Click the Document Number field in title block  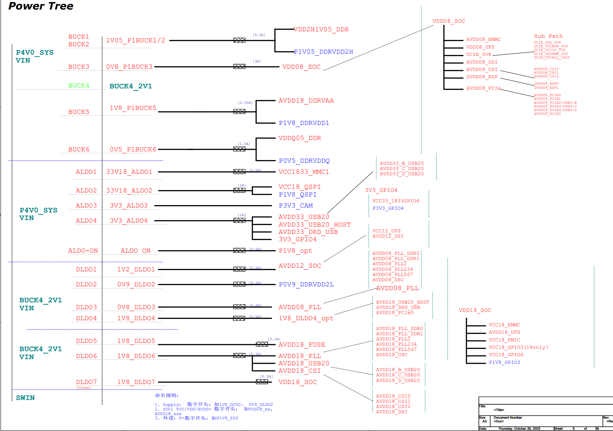coord(508,418)
